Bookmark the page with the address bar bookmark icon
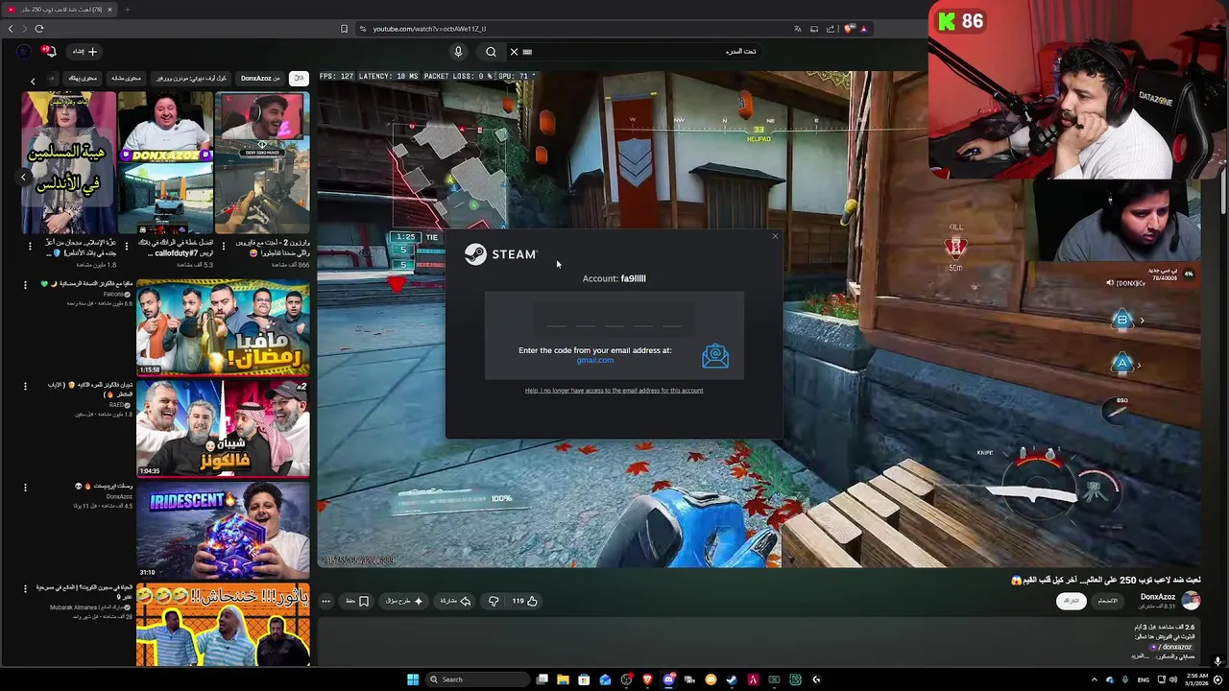The image size is (1229, 691). click(x=344, y=29)
